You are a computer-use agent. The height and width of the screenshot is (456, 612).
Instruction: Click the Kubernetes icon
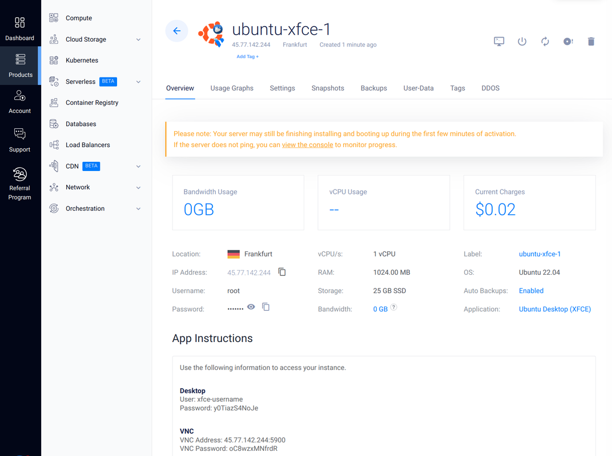[x=54, y=60]
